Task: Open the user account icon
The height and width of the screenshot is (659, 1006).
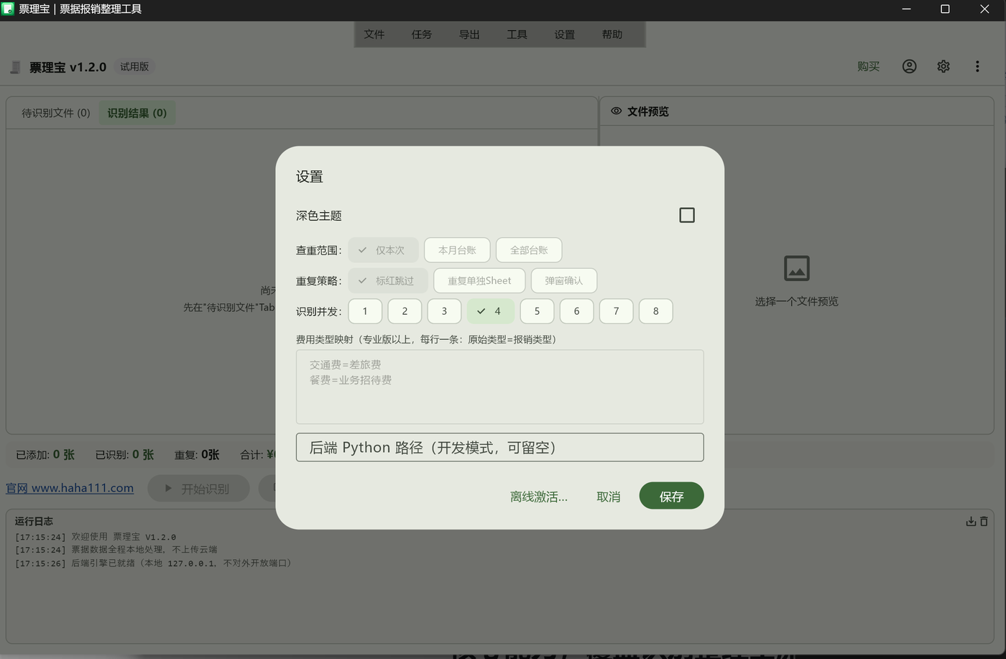Action: pos(909,66)
